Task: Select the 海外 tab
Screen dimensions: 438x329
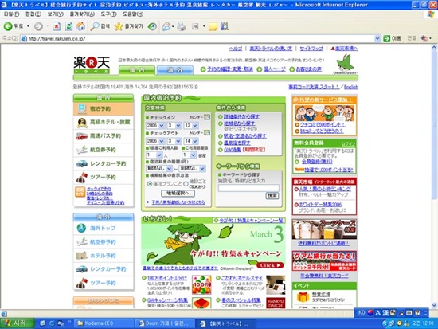Action: 175,70
